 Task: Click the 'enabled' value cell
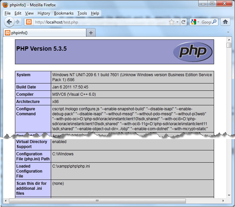(59, 142)
